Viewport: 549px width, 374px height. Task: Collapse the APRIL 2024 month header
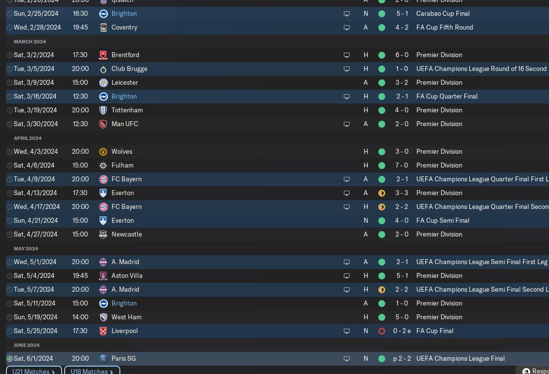point(28,138)
